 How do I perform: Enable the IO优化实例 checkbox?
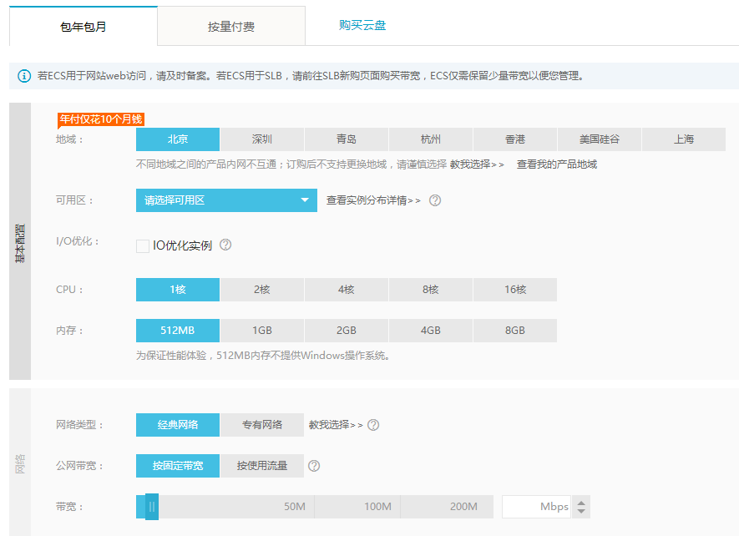(143, 245)
